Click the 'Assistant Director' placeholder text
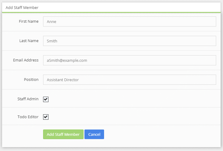Viewport: 223px width, 151px height. click(x=63, y=80)
